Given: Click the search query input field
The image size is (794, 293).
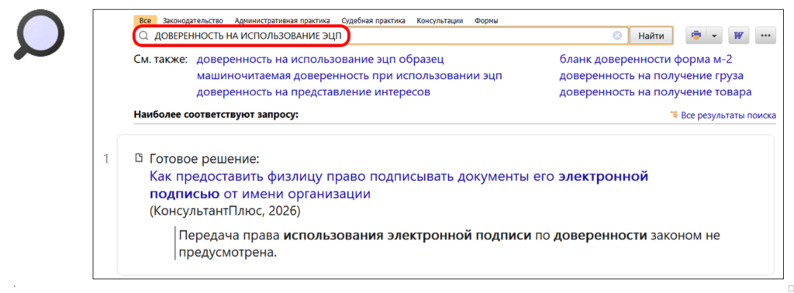Looking at the screenshot, I should [381, 36].
